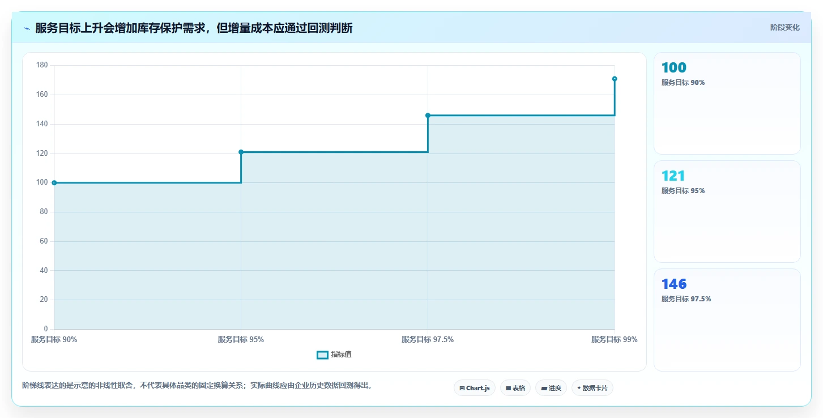Select the Chart.js pill button
The width and height of the screenshot is (823, 418).
click(x=475, y=388)
